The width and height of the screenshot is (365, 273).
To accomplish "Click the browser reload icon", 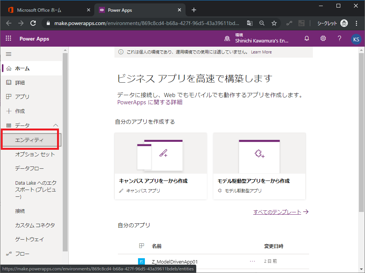I will (x=33, y=23).
